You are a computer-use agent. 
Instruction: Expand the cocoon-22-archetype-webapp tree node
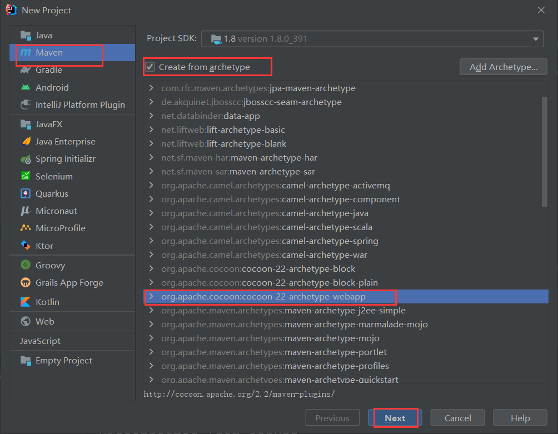click(x=151, y=297)
